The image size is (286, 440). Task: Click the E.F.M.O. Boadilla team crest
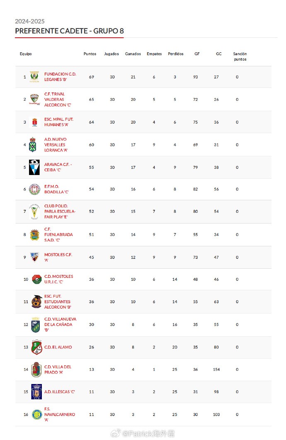pos(34,189)
